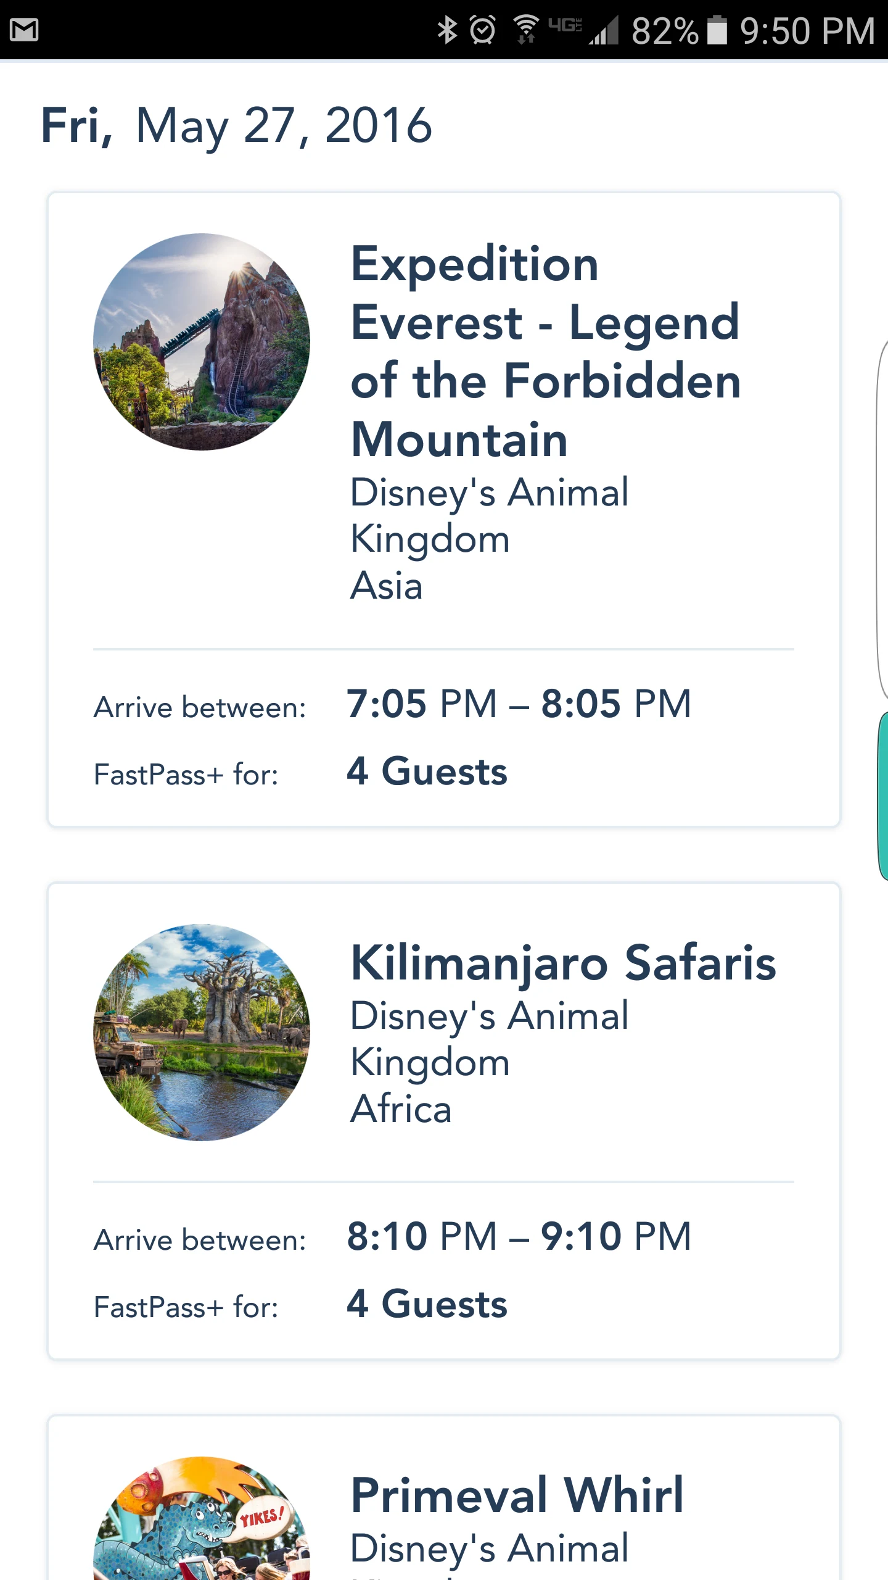Tap the Fri, May 27, 2016 date header
Viewport: 888px width, 1580px height.
[x=236, y=125]
